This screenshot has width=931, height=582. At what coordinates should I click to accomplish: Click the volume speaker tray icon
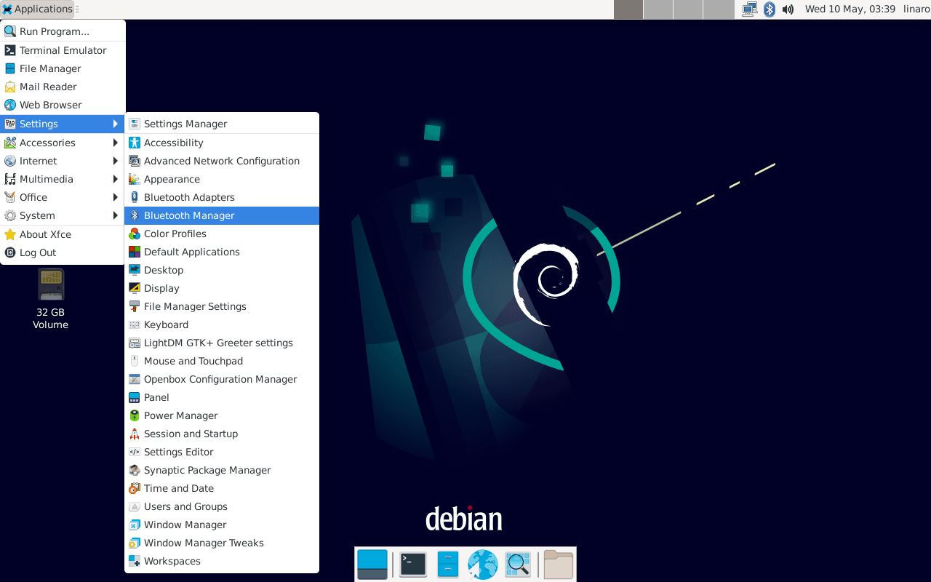tap(788, 9)
